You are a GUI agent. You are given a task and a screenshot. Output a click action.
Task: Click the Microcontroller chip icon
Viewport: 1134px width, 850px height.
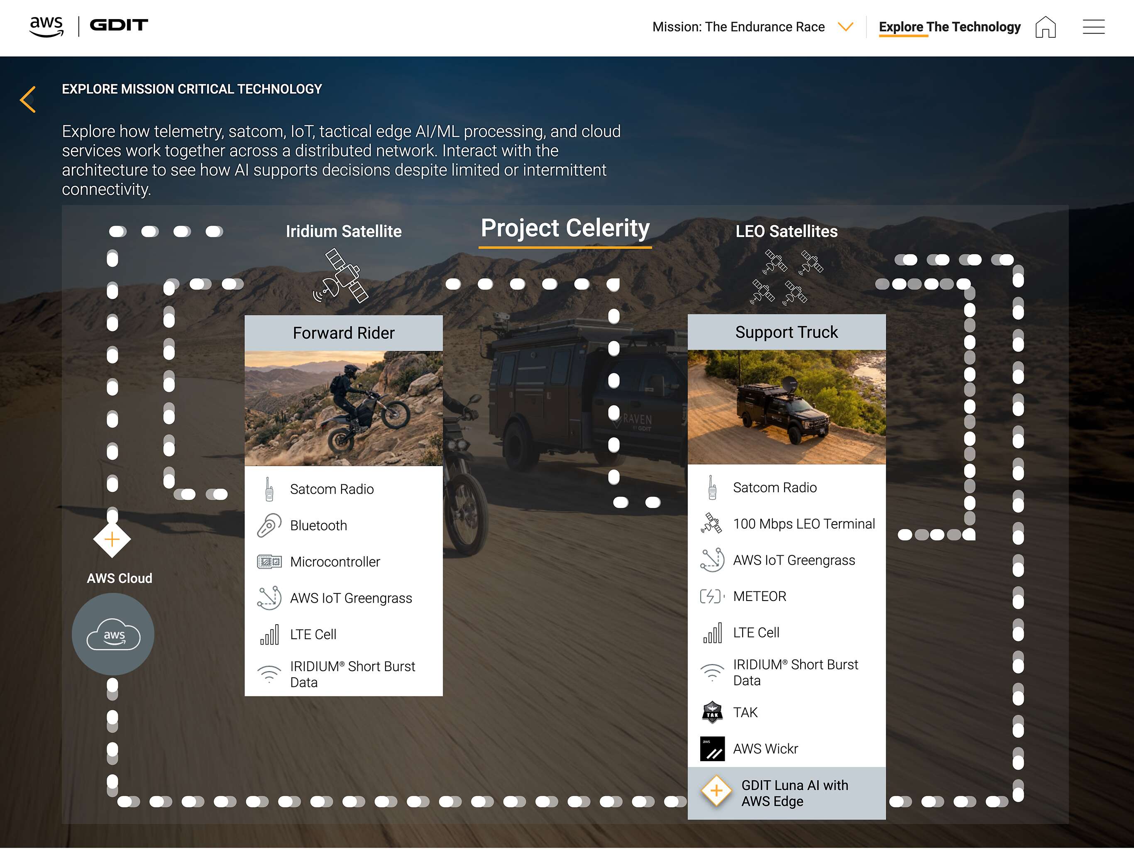pos(269,562)
